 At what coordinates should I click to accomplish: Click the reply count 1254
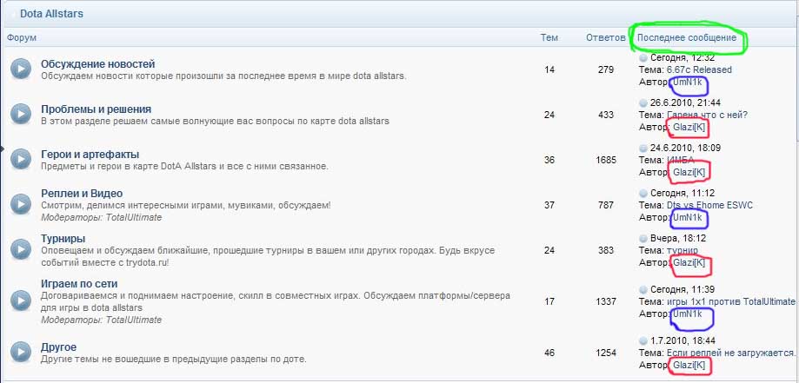click(606, 353)
